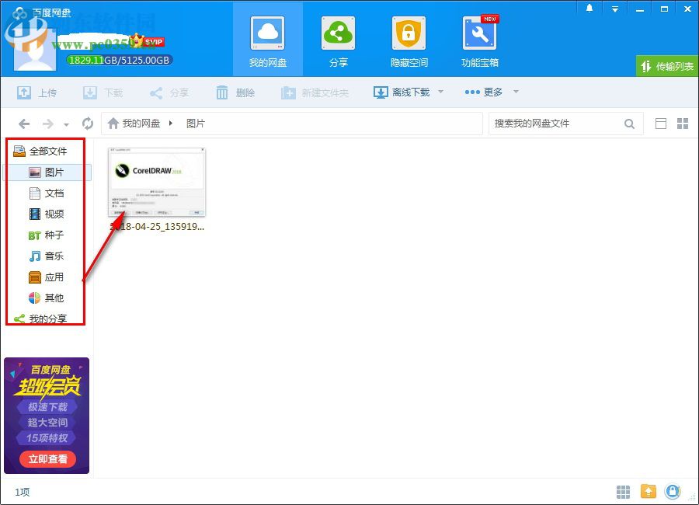Select the 视频 category
Screen dimensions: 699x505
[x=47, y=214]
